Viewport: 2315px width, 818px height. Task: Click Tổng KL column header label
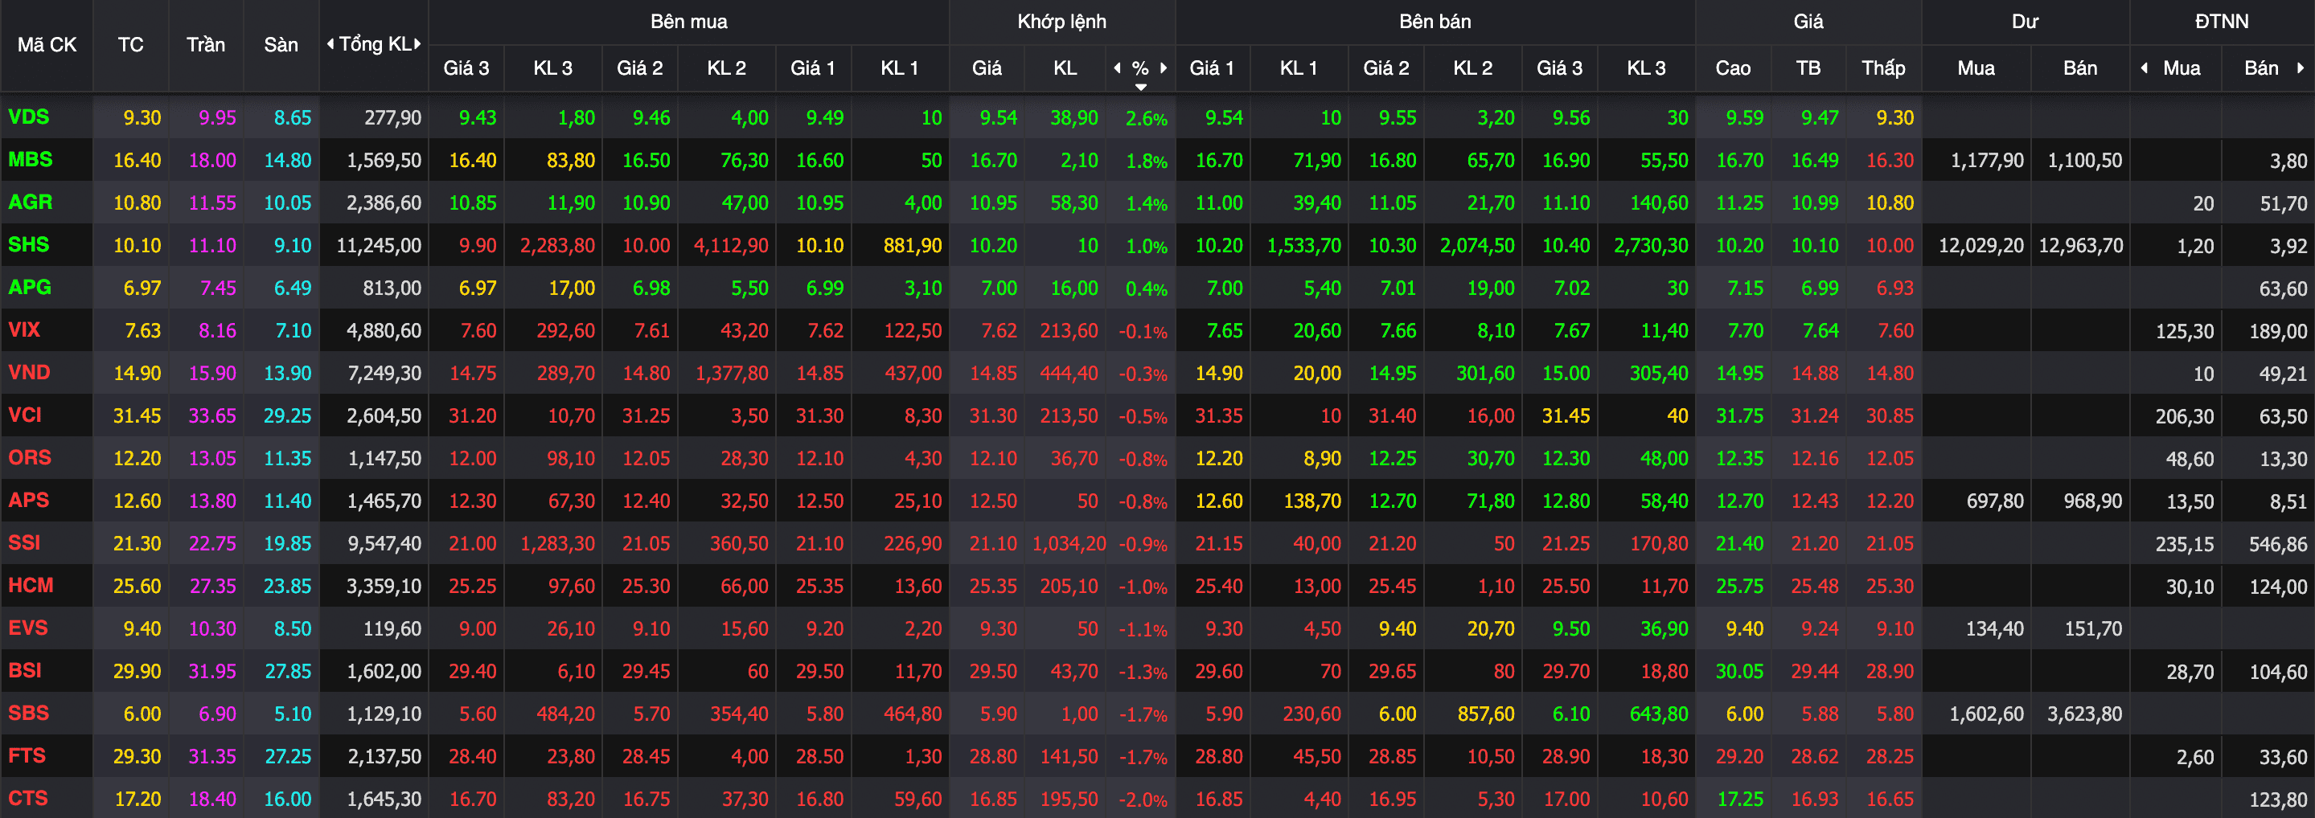(x=375, y=44)
